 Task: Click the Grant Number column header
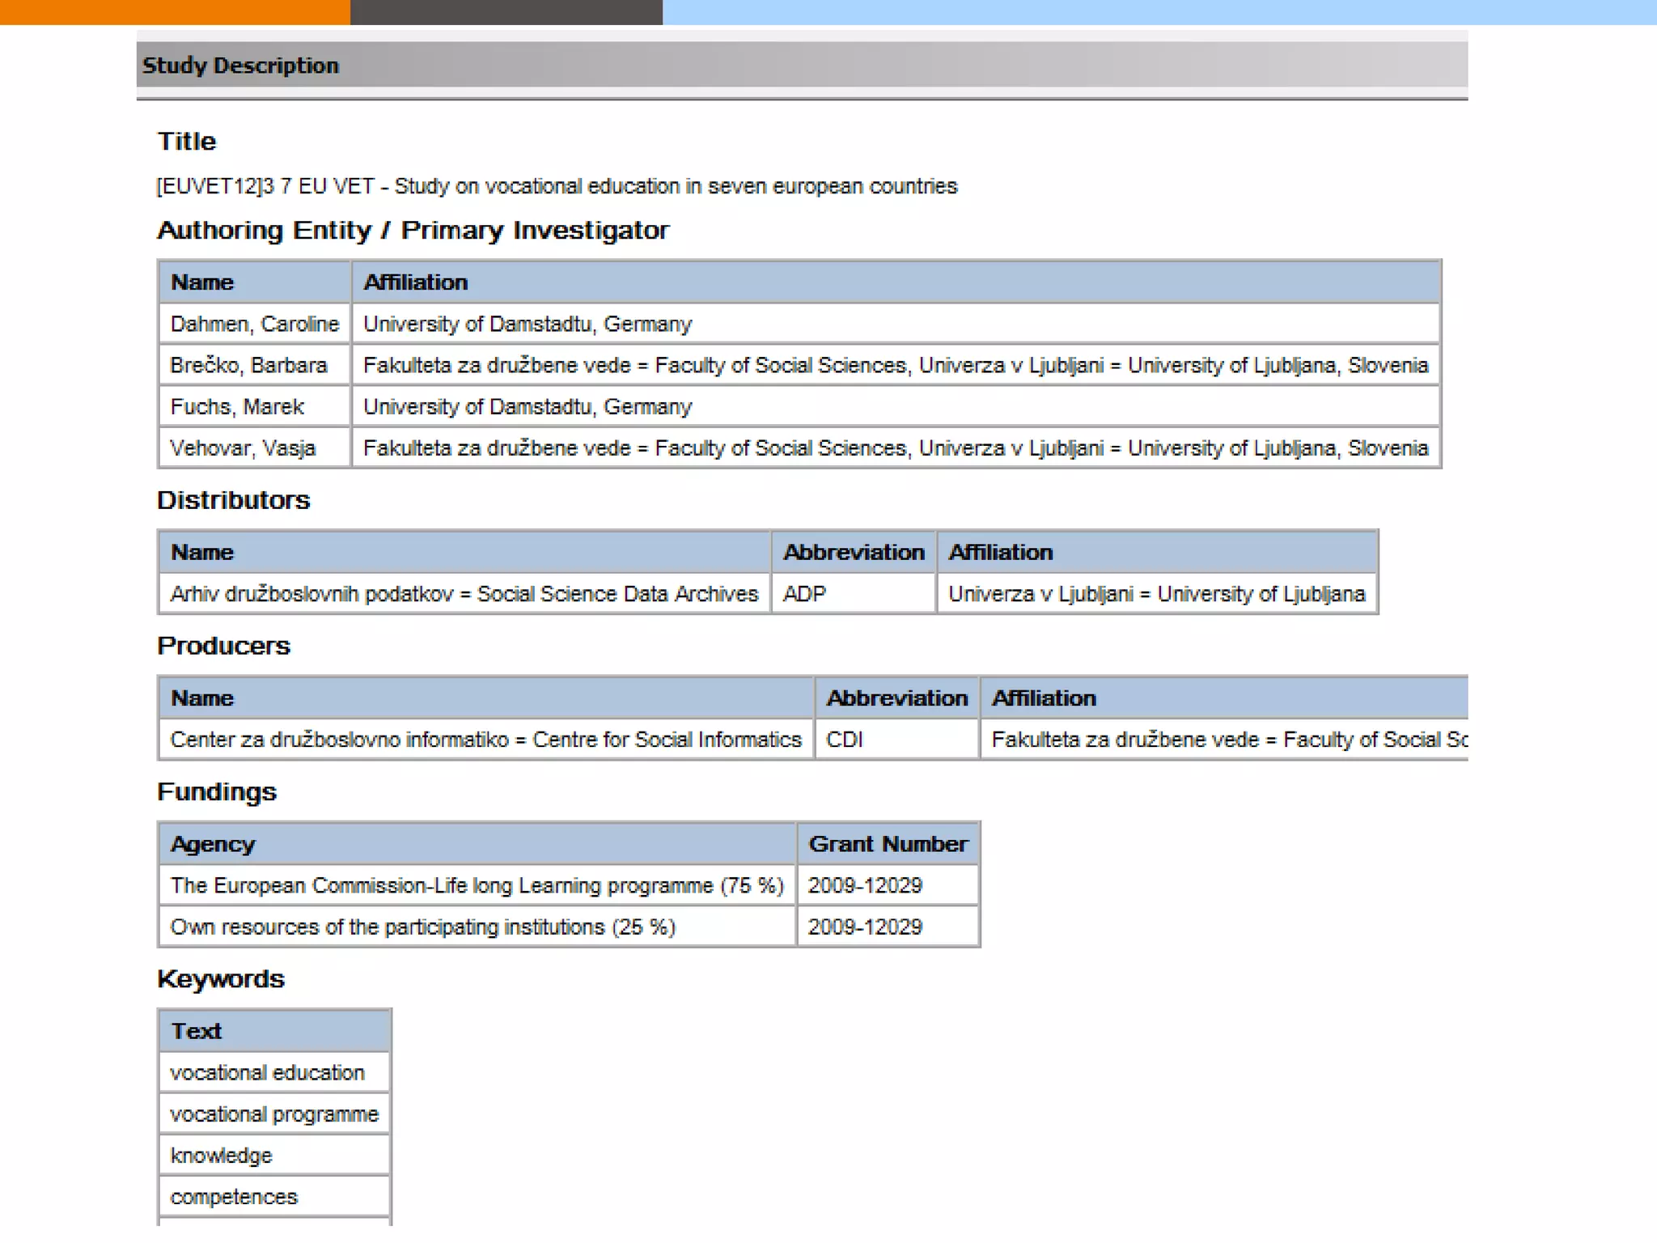pos(888,844)
